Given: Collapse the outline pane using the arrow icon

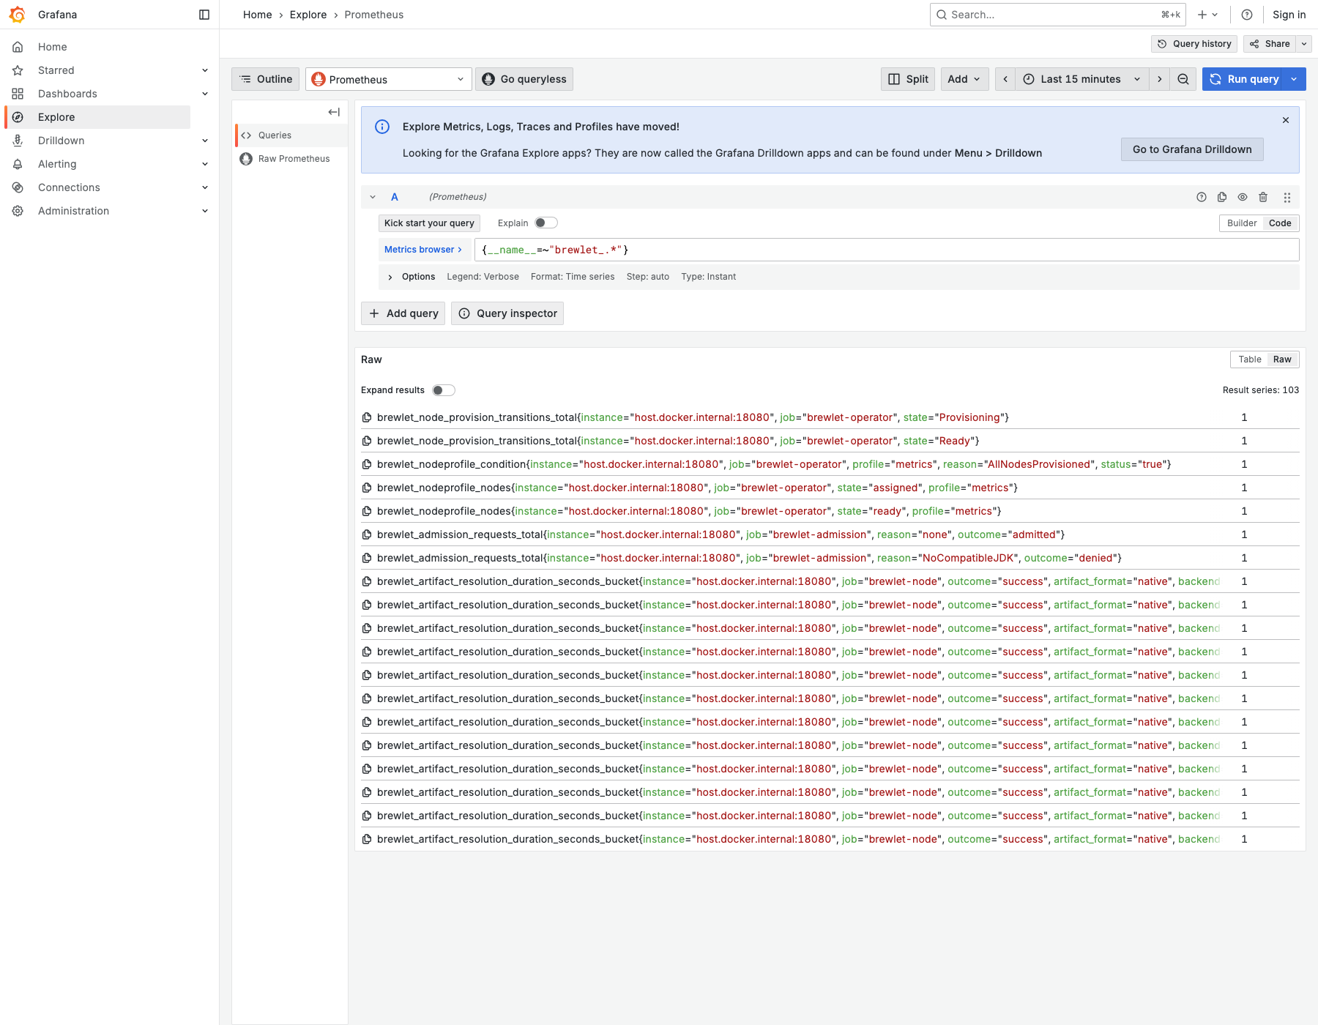Looking at the screenshot, I should point(334,112).
